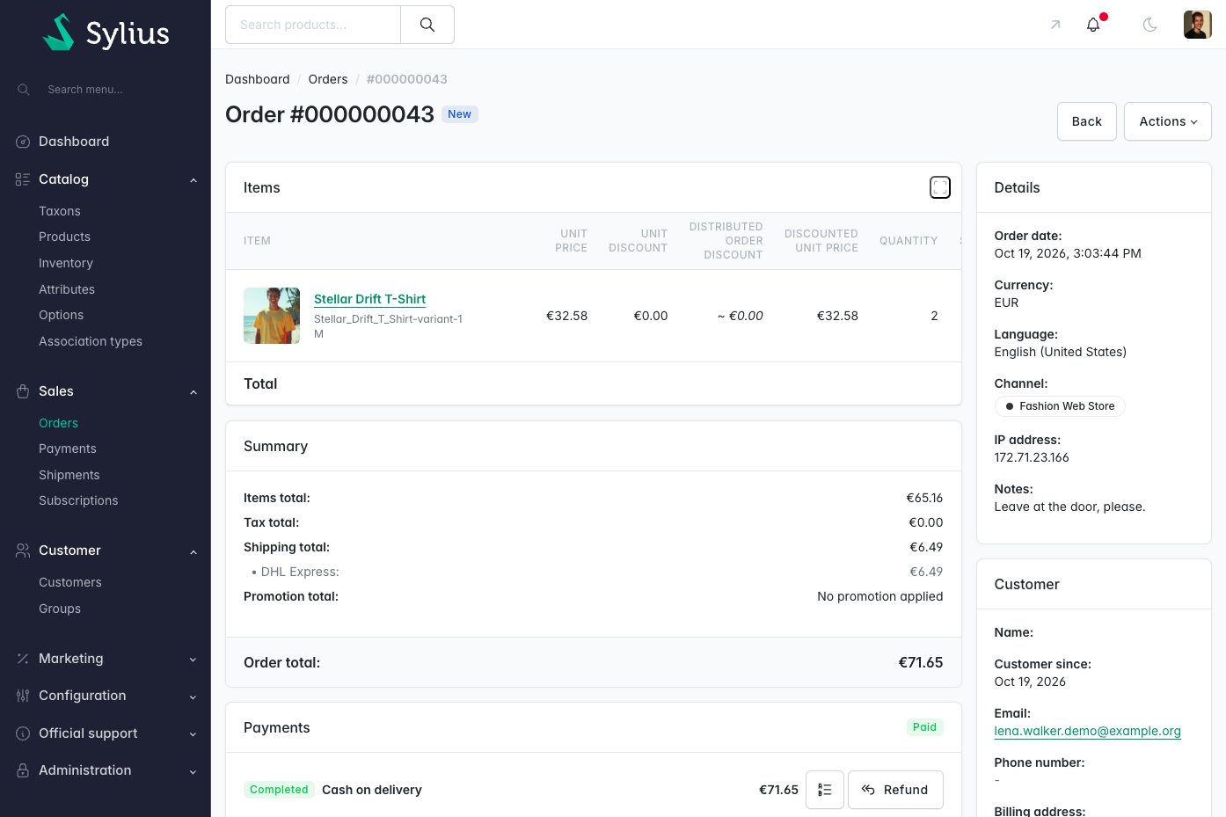Open the Stellar Drift T-Shirt link
Image resolution: width=1226 pixels, height=817 pixels.
click(369, 299)
